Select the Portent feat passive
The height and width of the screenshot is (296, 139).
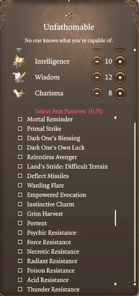click(x=20, y=223)
